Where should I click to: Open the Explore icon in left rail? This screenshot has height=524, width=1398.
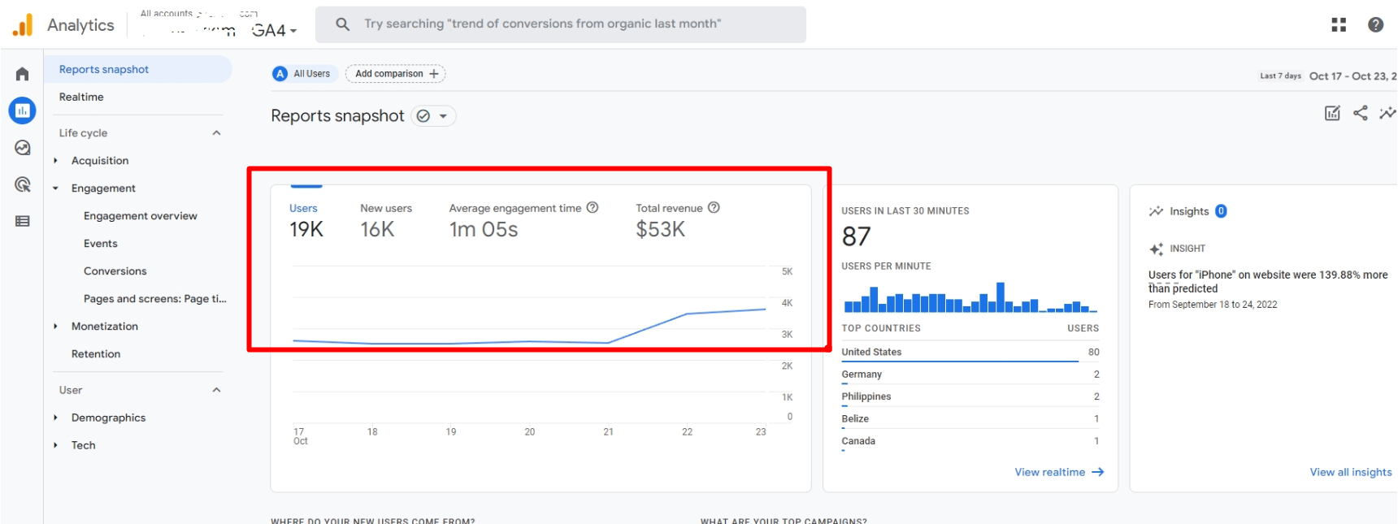[22, 148]
